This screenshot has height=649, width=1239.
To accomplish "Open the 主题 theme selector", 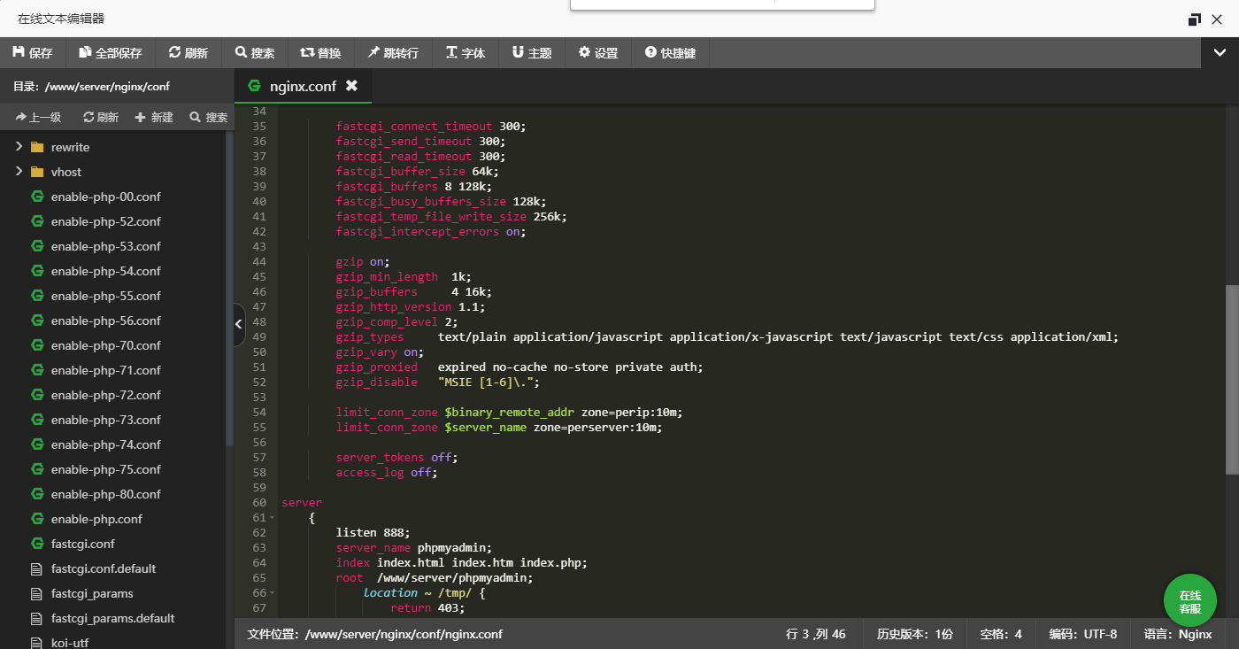I will tap(532, 53).
